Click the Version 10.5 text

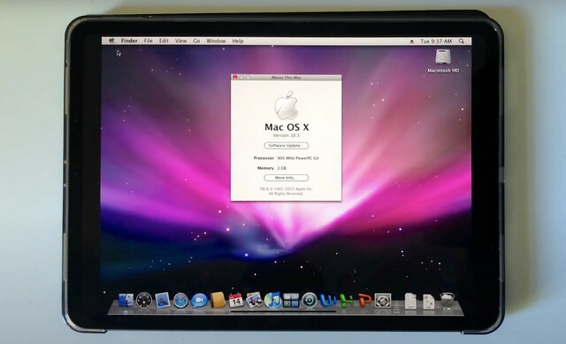[287, 135]
